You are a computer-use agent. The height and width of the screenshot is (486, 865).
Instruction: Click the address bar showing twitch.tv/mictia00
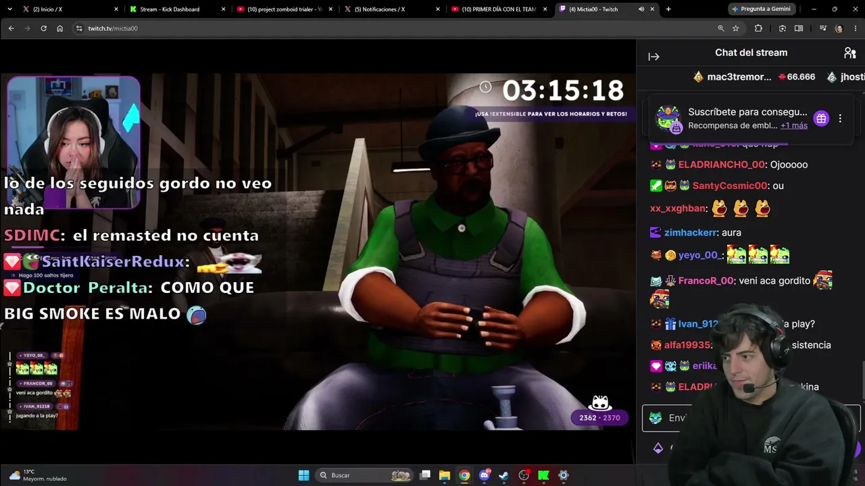coord(392,28)
